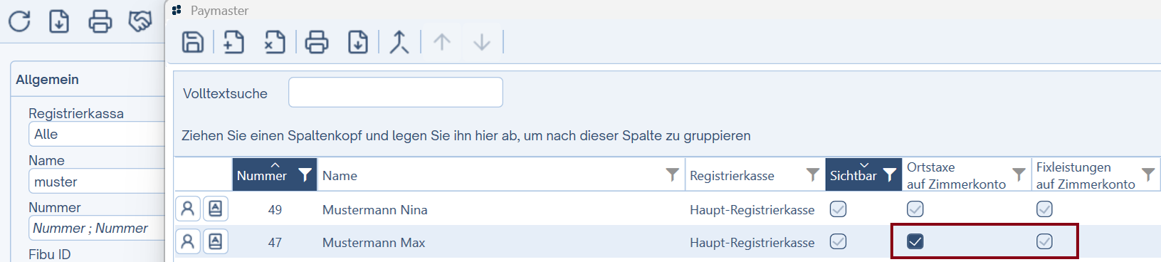Viewport: 1161px width, 262px height.
Task: Save changes in Paymaster toolbar
Action: pos(193,42)
